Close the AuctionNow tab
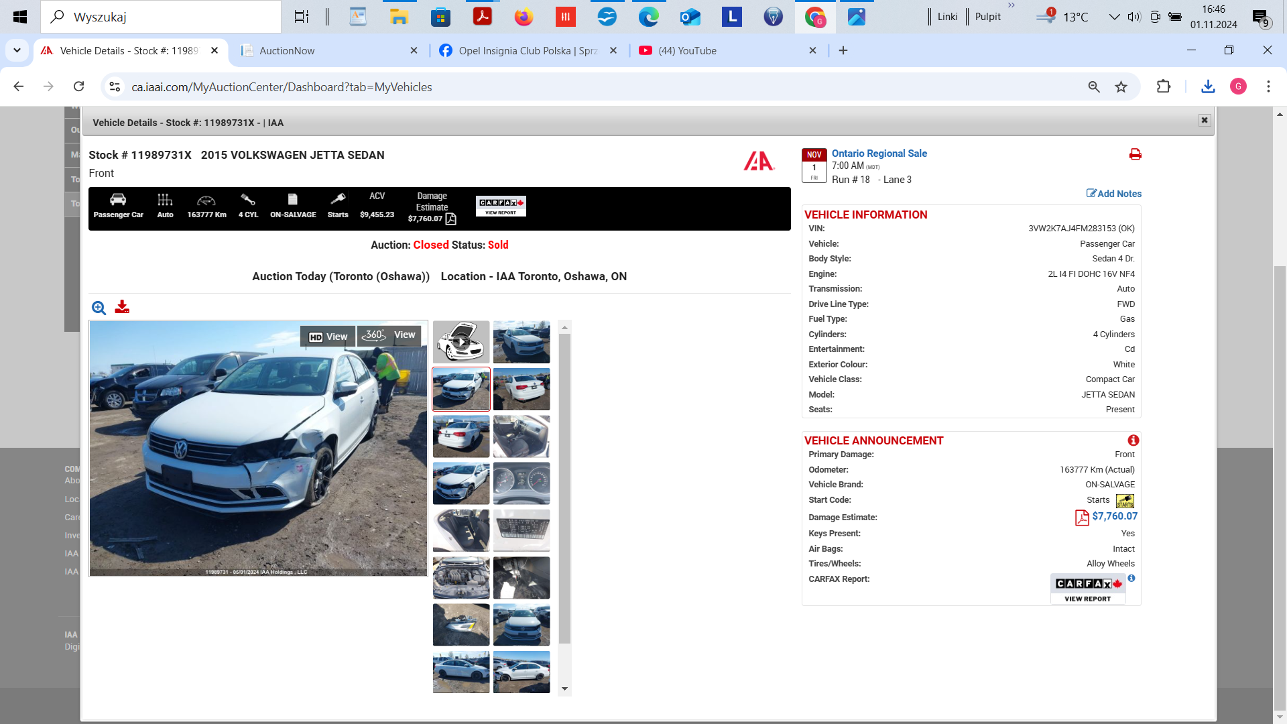Screen dimensions: 1287x724 tap(414, 50)
